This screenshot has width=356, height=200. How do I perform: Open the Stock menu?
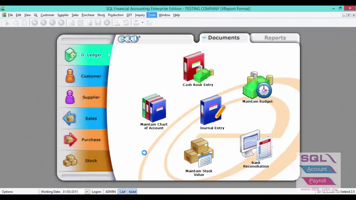[101, 15]
